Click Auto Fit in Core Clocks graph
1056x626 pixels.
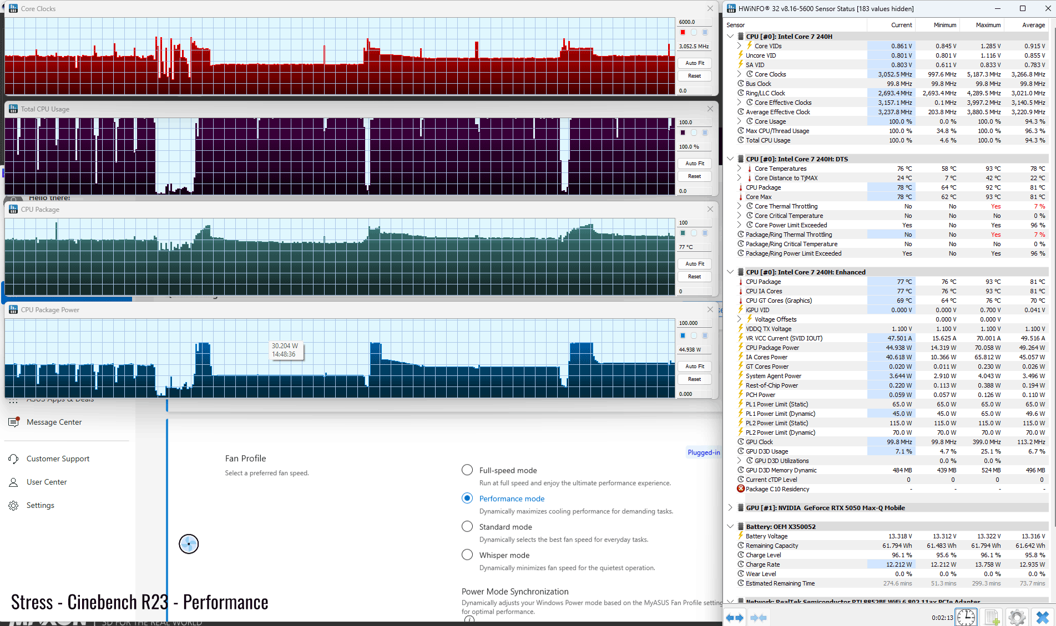coord(695,63)
